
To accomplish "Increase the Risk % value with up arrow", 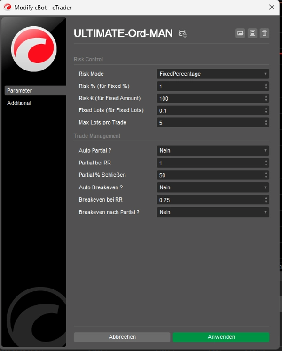I will [266, 84].
